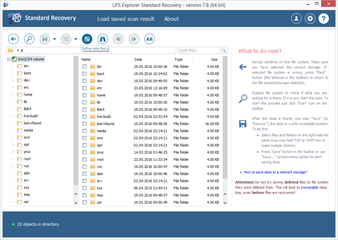
Task: Select the sbin folder in tree
Action: pos(27,173)
